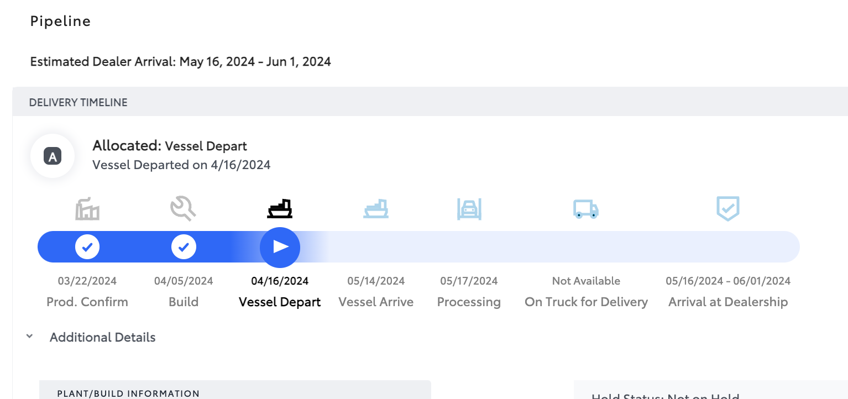Click the Pipeline heading

point(60,22)
